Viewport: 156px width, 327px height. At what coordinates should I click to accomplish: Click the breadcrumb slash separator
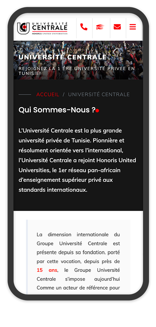coord(63,94)
